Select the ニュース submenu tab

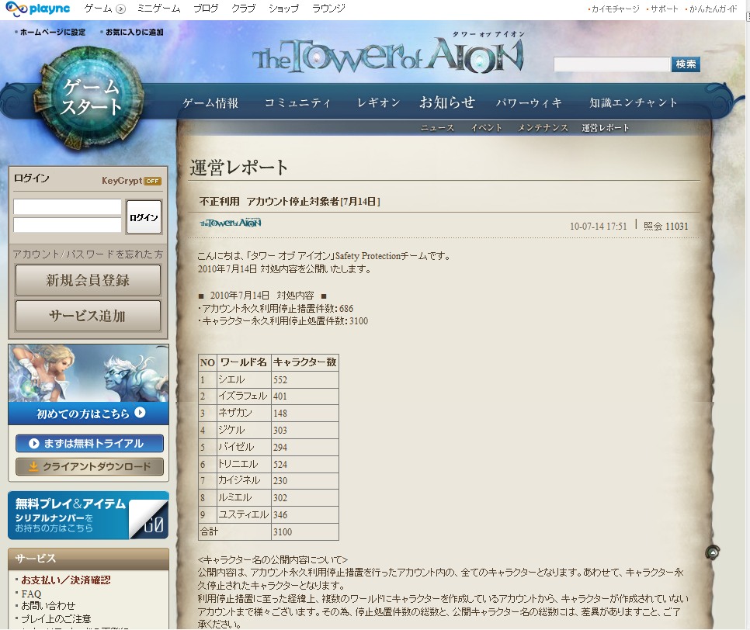(x=437, y=127)
